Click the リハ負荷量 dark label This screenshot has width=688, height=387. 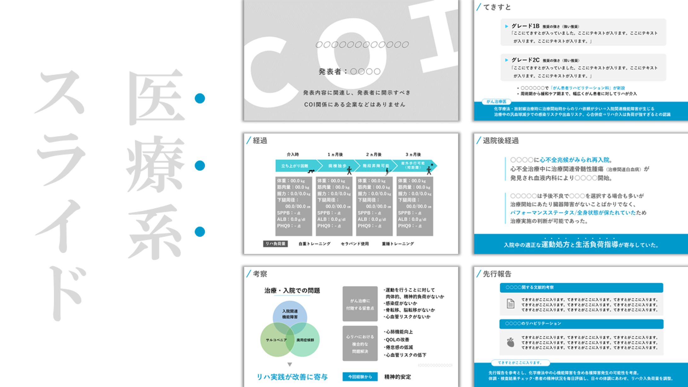[x=275, y=244]
